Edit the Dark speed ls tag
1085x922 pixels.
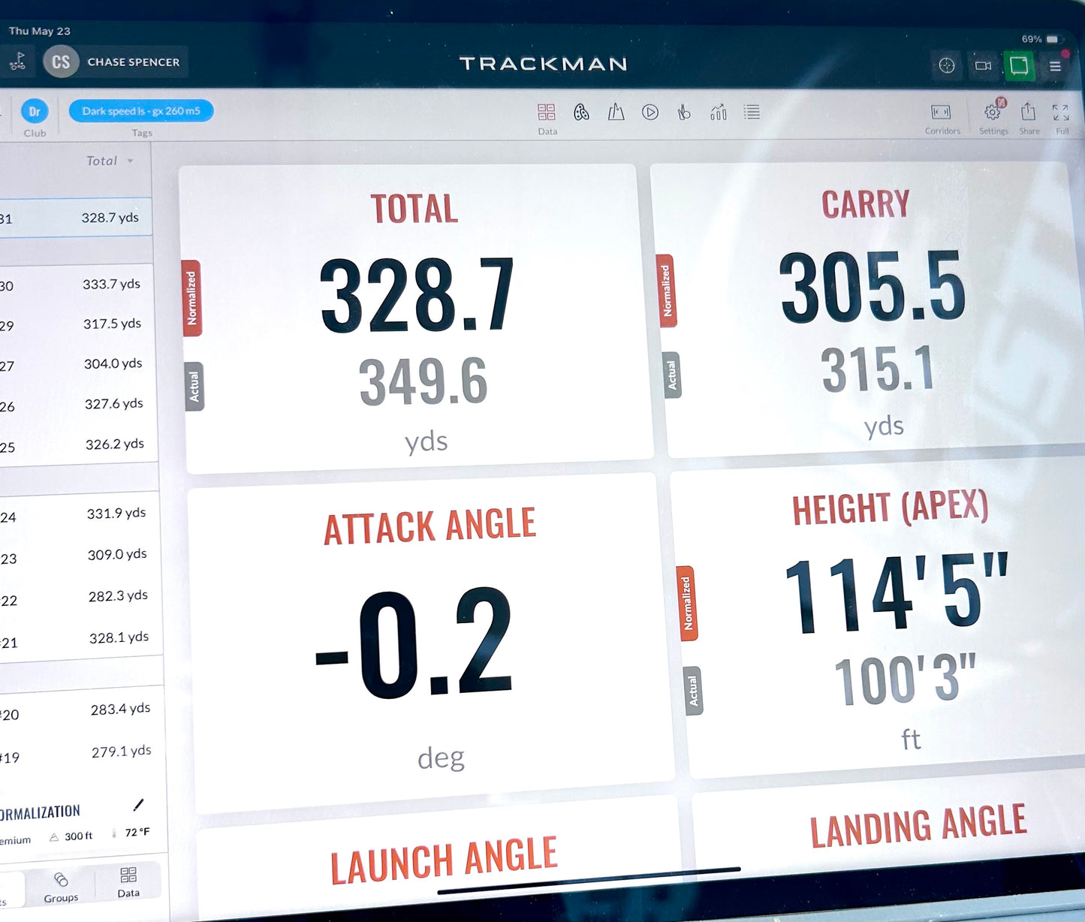[141, 111]
